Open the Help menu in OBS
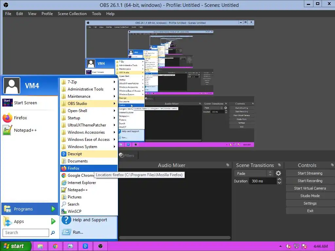The width and height of the screenshot is (335, 251). click(x=110, y=14)
